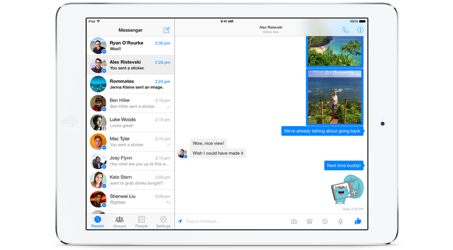The width and height of the screenshot is (453, 250).
Task: Tap the camera icon in message bar
Action: tap(294, 221)
